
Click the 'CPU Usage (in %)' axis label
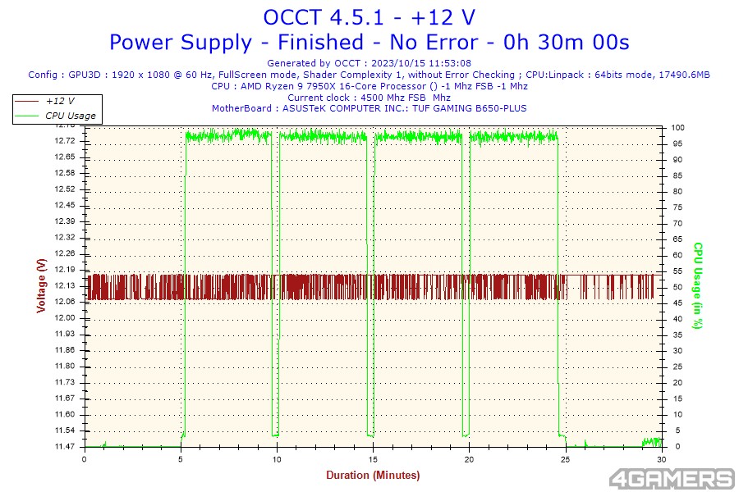(698, 285)
